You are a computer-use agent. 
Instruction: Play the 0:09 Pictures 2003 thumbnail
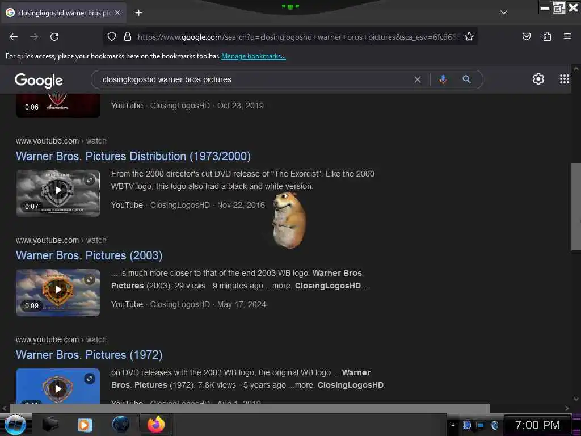tap(58, 292)
